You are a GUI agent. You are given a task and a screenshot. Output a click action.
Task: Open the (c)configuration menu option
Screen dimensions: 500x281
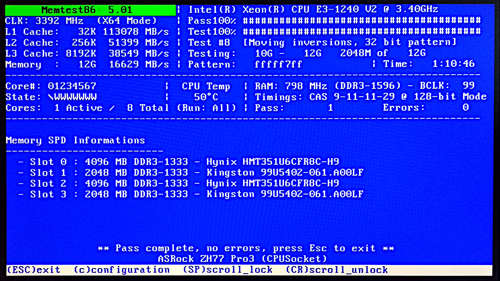tap(122, 270)
